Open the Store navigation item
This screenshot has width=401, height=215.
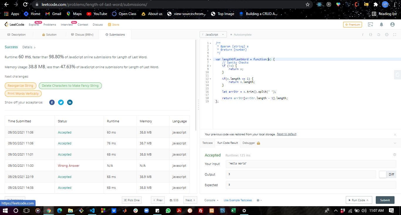(113, 25)
